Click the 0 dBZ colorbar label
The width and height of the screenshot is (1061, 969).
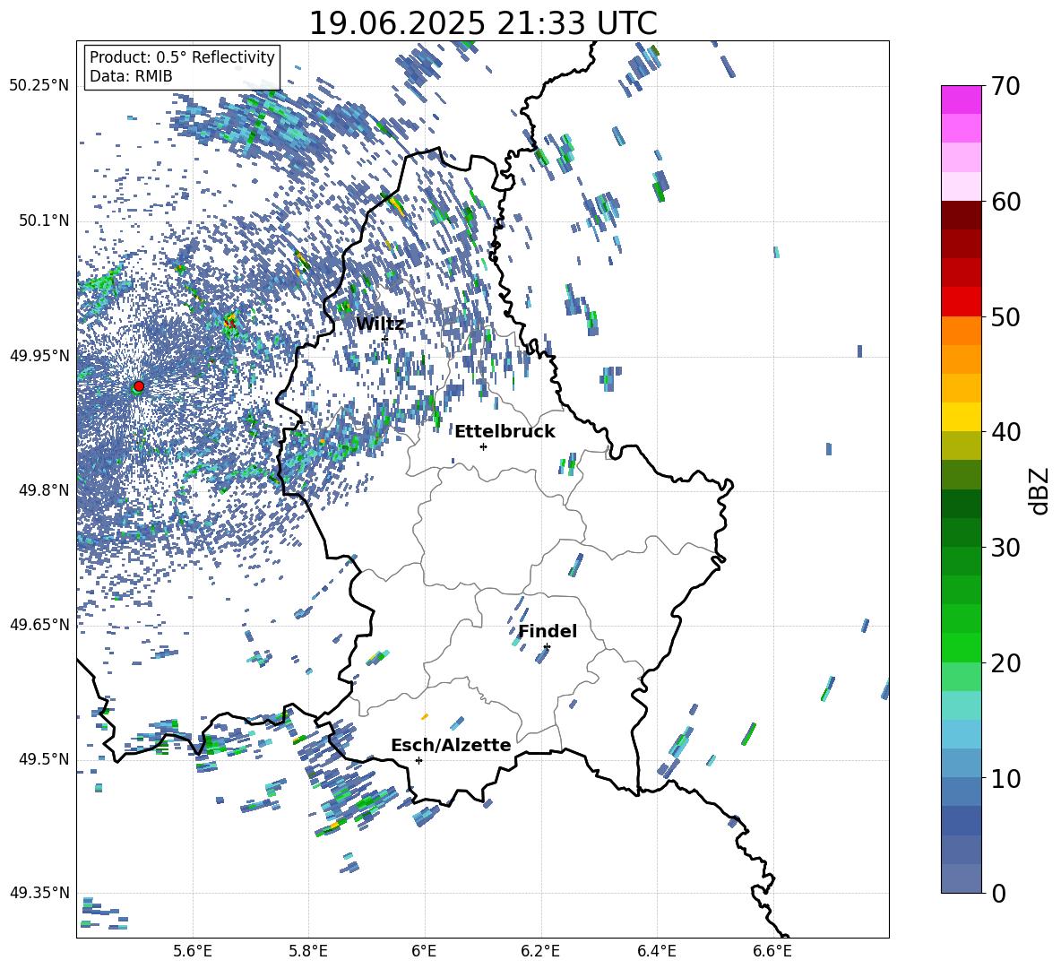coord(998,893)
